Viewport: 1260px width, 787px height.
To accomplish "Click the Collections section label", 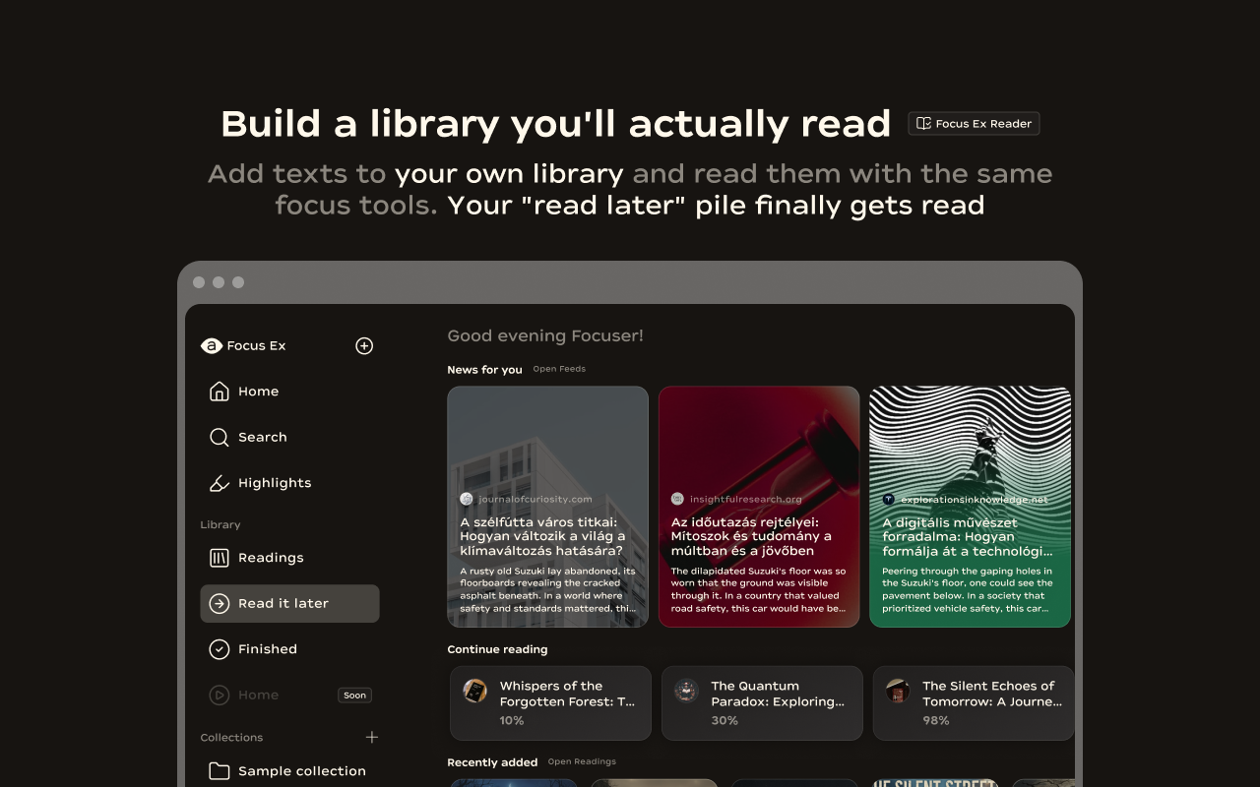I will (x=231, y=738).
